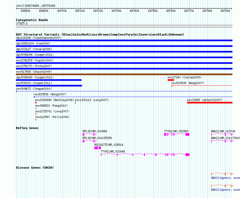Screen dimensions: 240x198
Task: Click the 69750k ruler tick label
Action: point(153,11)
